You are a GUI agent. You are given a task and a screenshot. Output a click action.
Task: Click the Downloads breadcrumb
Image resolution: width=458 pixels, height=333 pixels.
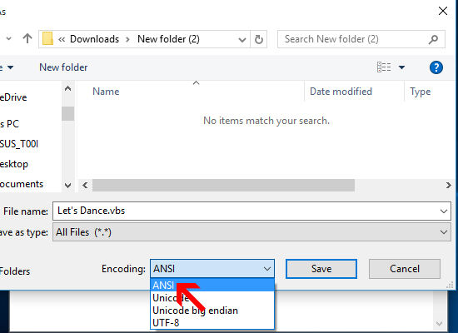click(94, 39)
